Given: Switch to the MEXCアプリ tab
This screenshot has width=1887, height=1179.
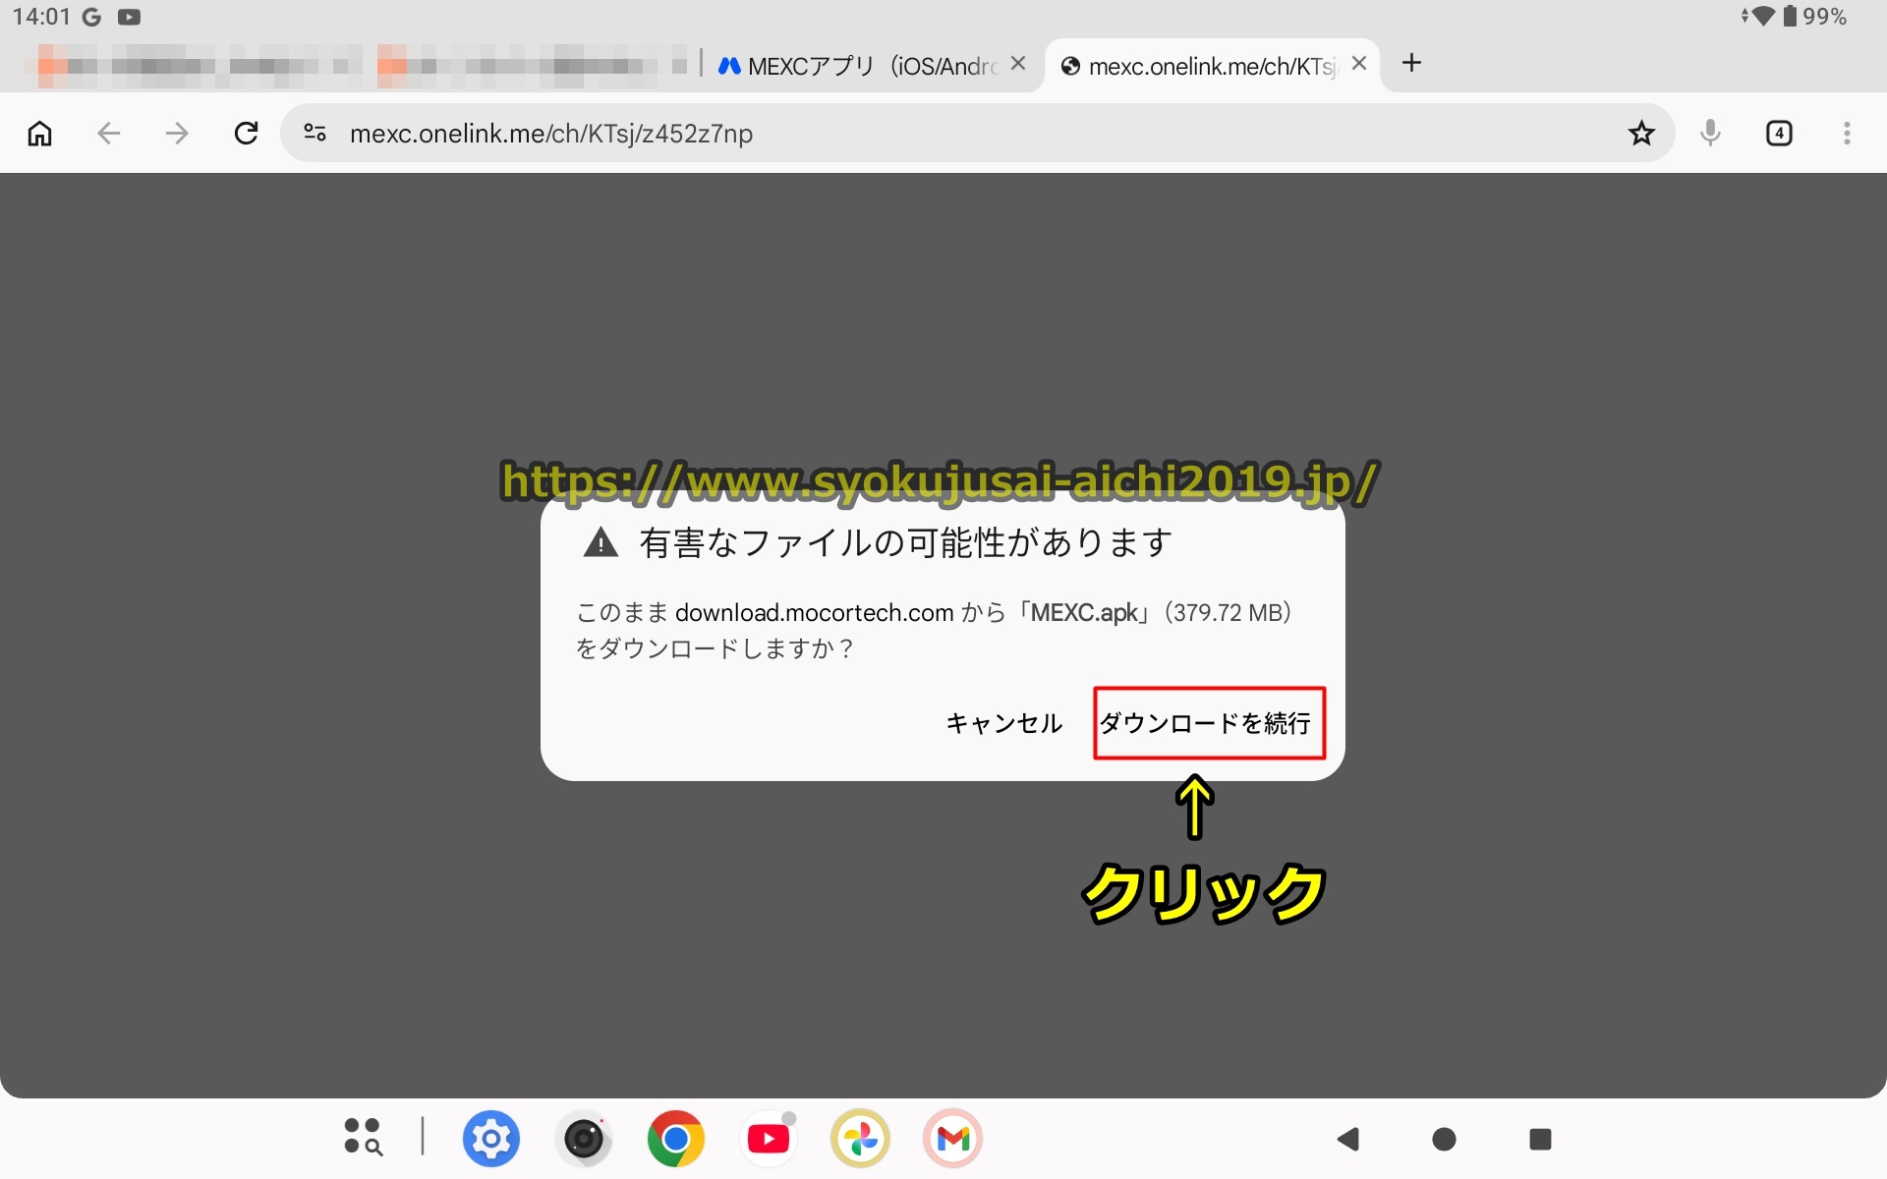Looking at the screenshot, I should tap(858, 66).
